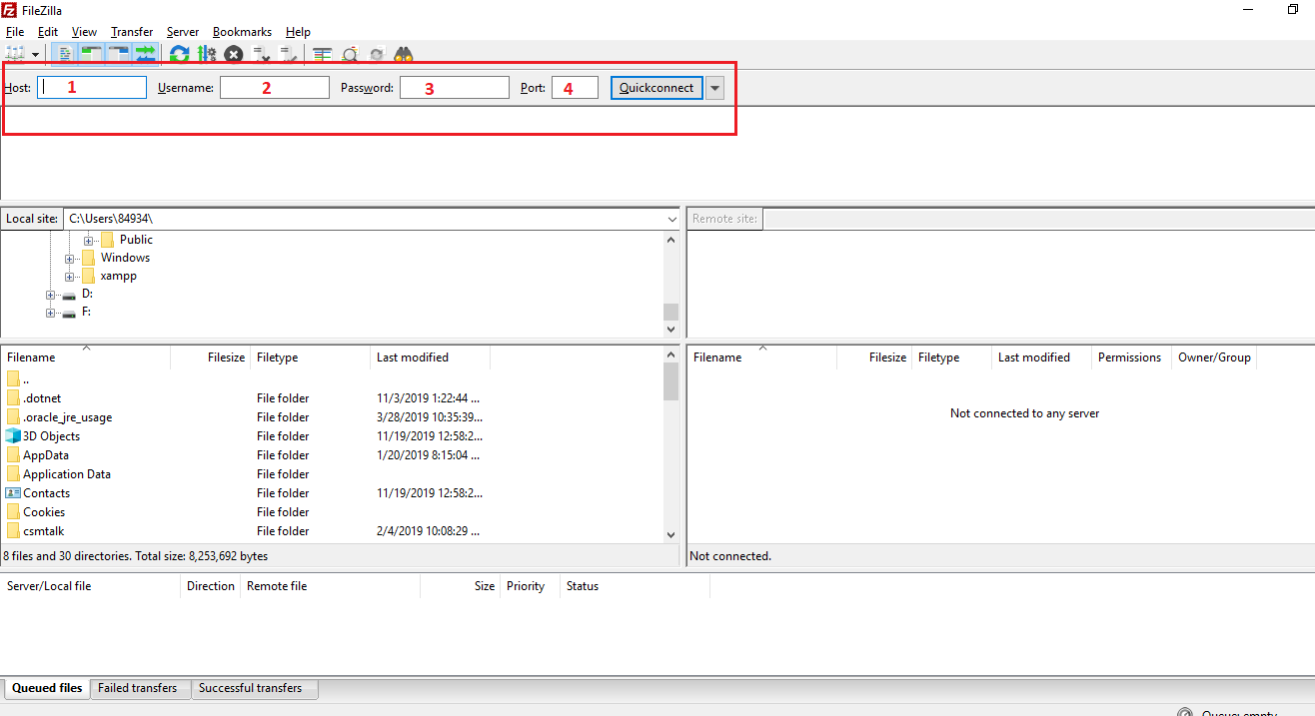The image size is (1315, 716).
Task: Click the .dotnet folder icon
Action: coord(13,398)
